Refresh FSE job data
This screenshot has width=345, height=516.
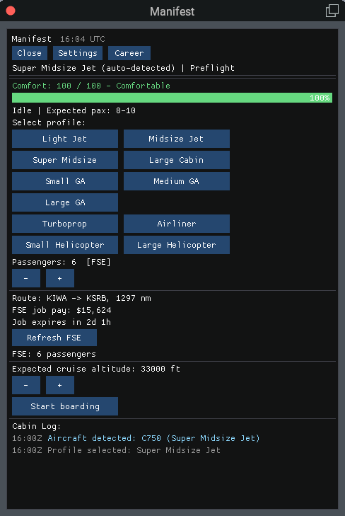tap(54, 338)
